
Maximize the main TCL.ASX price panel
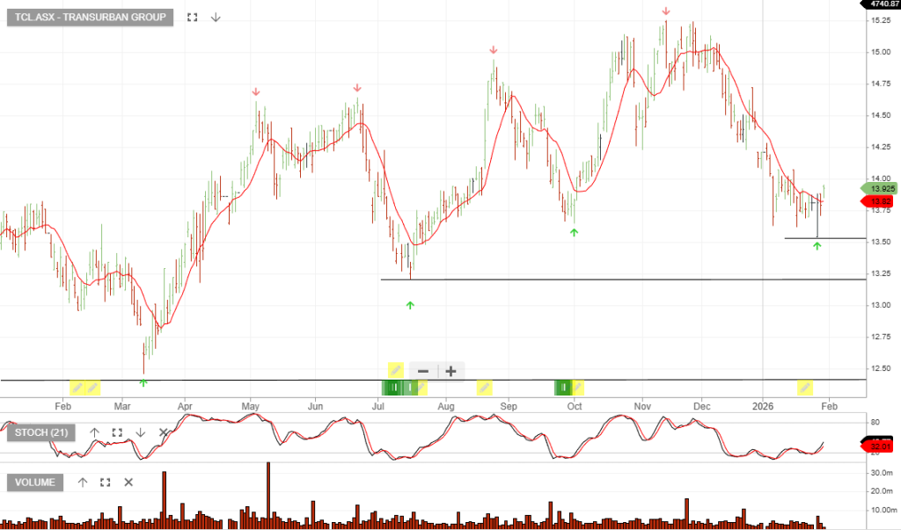193,17
